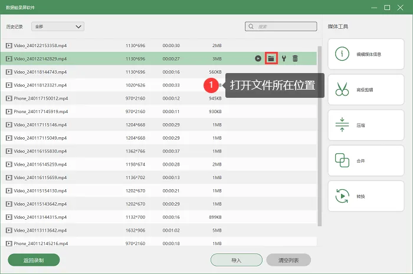Open the 高级剪辑 scissors tool

366,90
